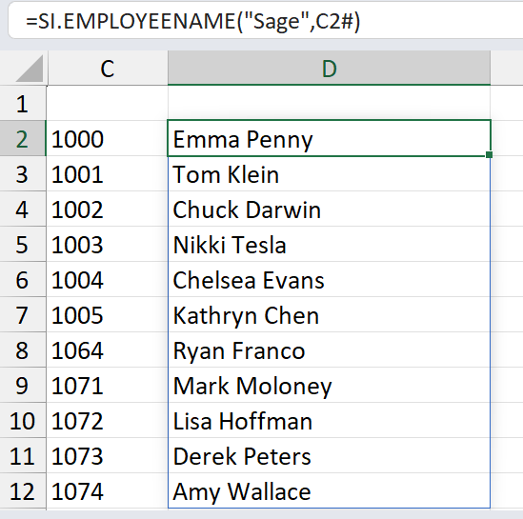This screenshot has height=519, width=523.
Task: Select cell containing Chuck Darwin
Action: pyautogui.click(x=330, y=209)
